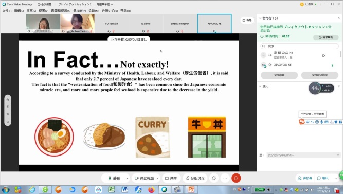The image size is (343, 194).
Task: Collapse the participants panel header
Action: [x=260, y=18]
